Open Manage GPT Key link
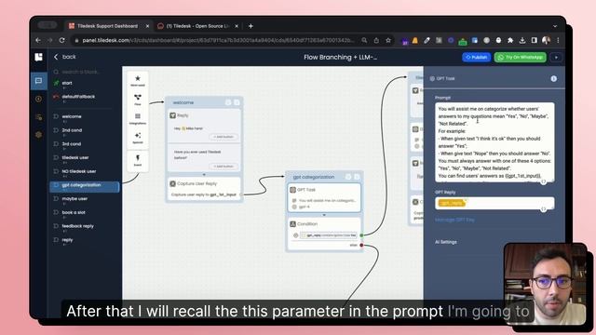The height and width of the screenshot is (335, 596). 454,220
